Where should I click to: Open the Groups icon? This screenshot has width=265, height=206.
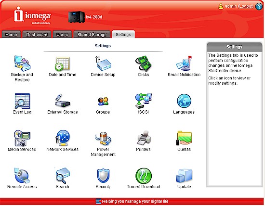click(x=103, y=101)
